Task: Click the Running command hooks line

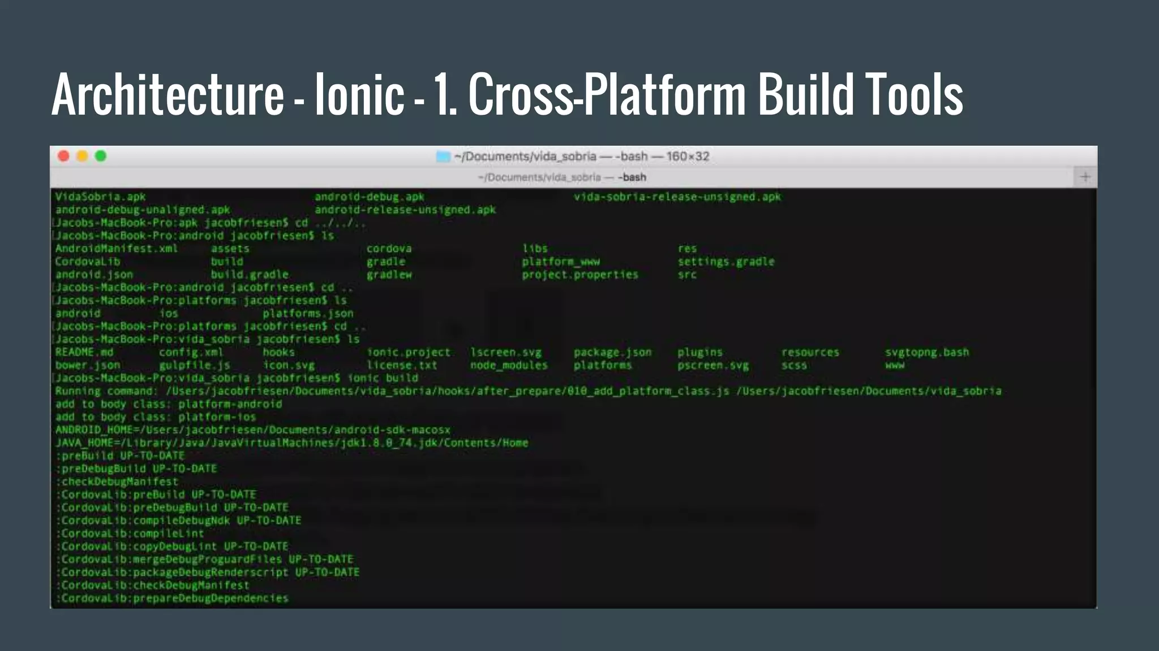Action: pyautogui.click(x=528, y=391)
